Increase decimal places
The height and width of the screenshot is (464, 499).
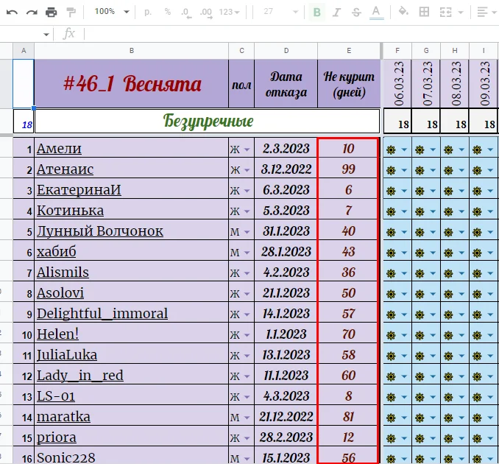click(206, 12)
